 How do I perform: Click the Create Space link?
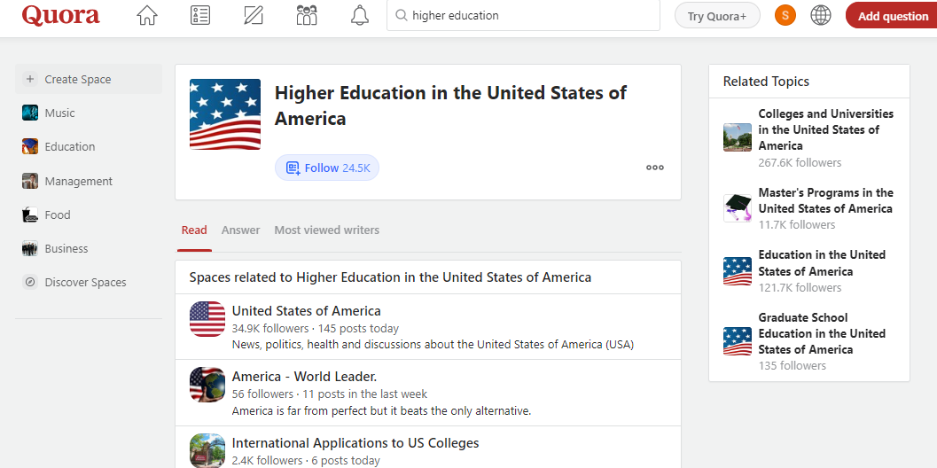point(78,80)
